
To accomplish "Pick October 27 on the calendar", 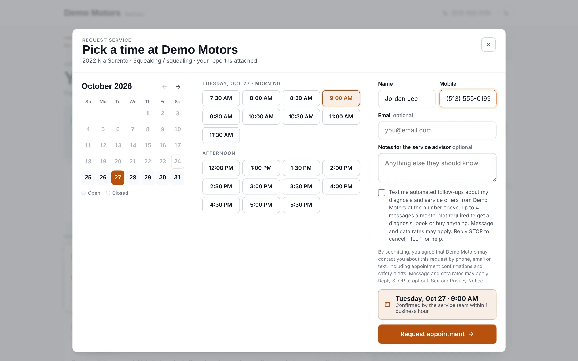I will pyautogui.click(x=118, y=178).
